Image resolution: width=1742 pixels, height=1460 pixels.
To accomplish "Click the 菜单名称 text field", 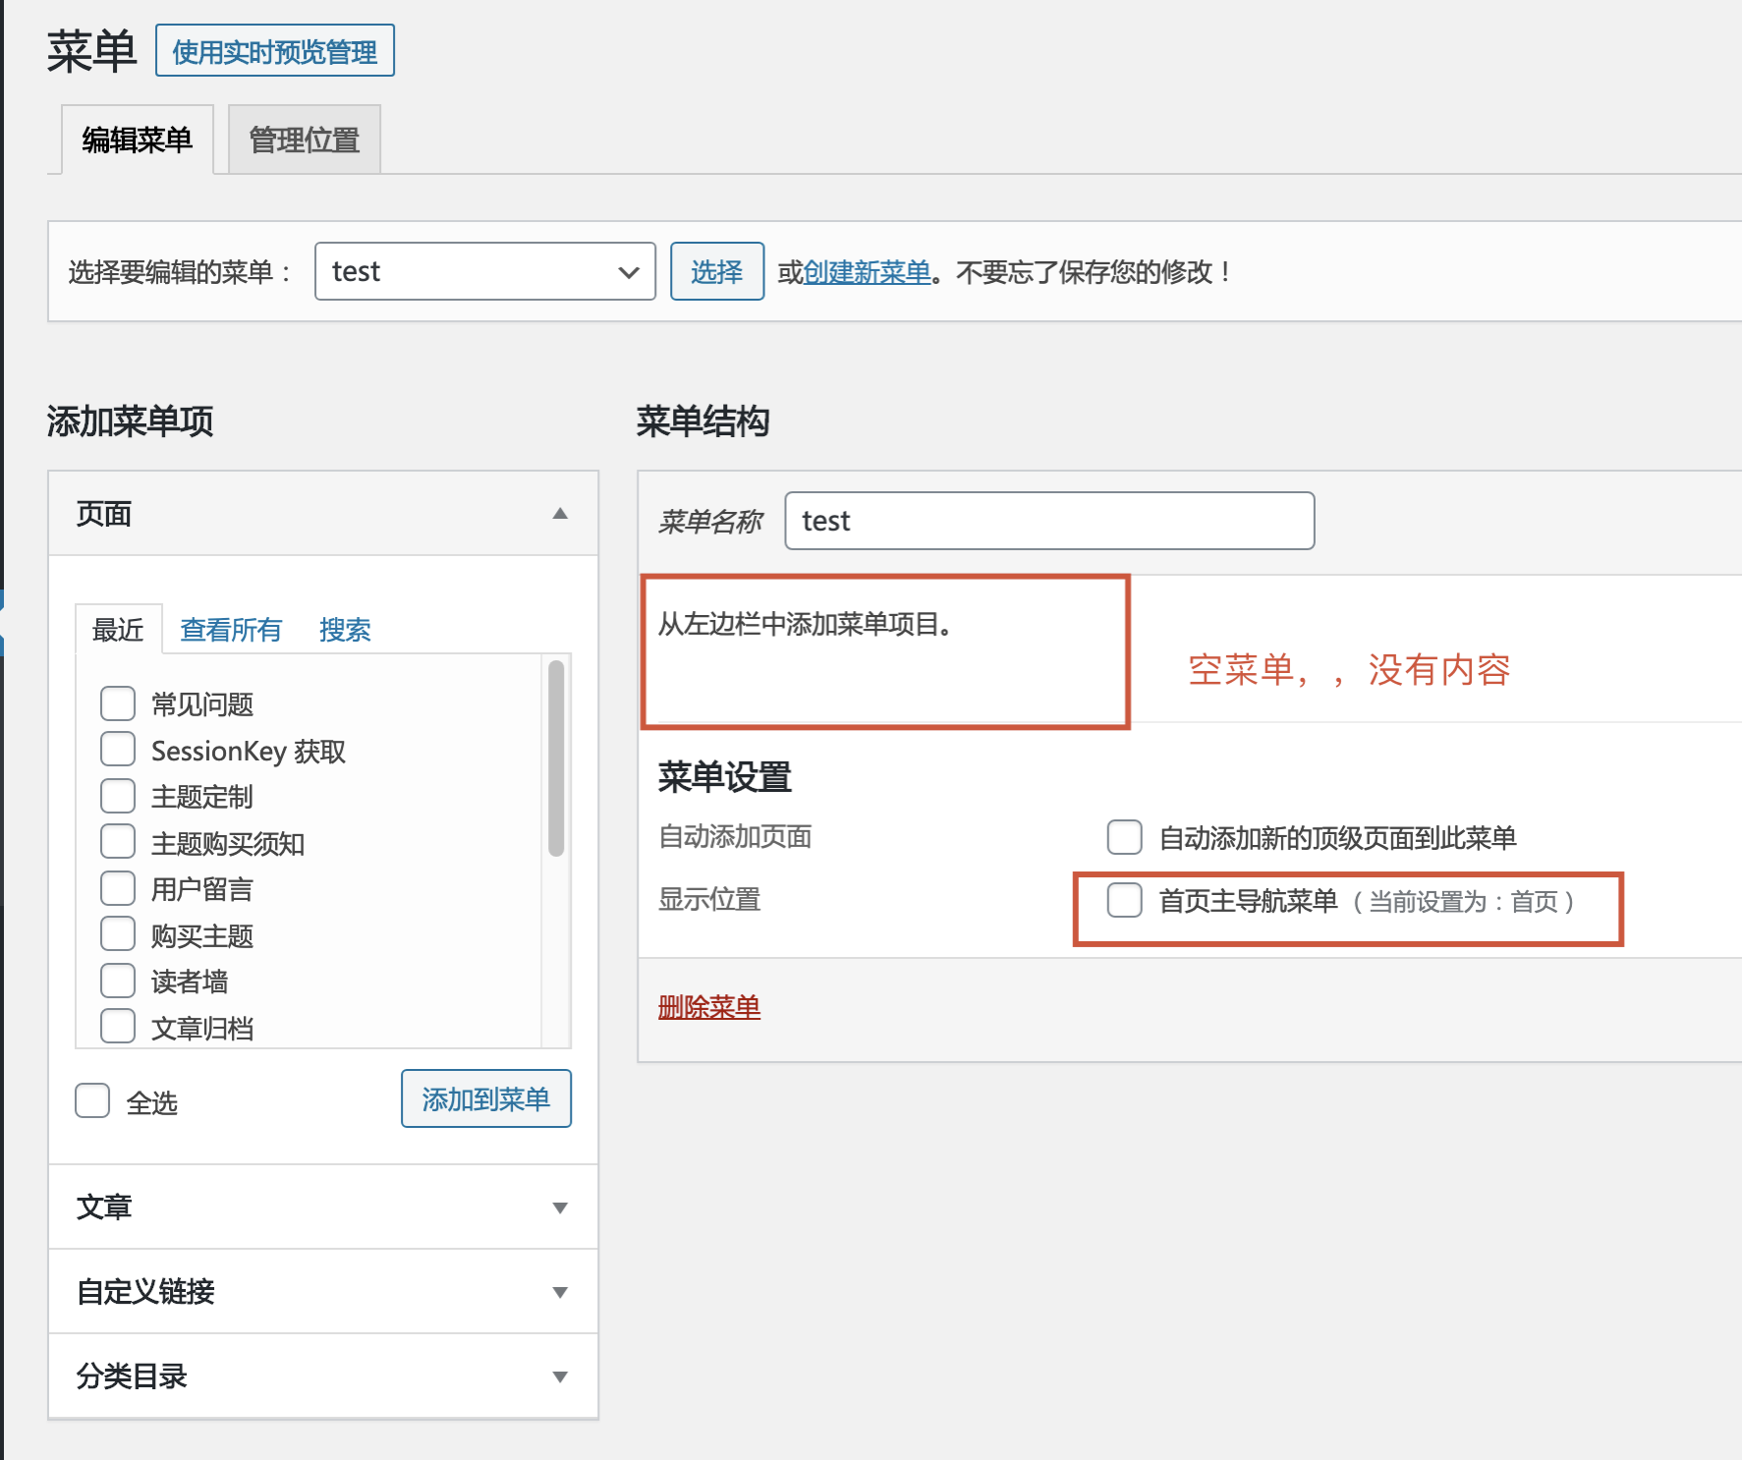I will (x=1048, y=521).
